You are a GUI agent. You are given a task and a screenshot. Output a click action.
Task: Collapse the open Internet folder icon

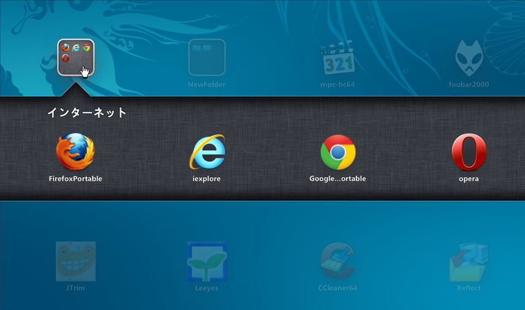(75, 58)
